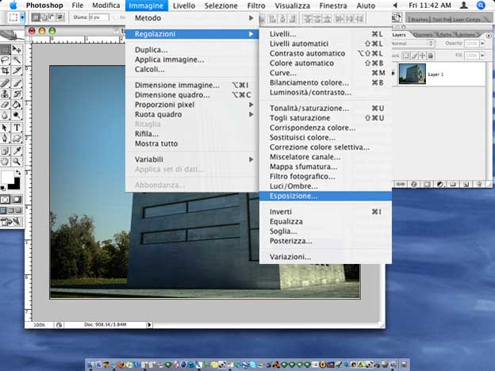This screenshot has width=495, height=371.
Task: Select the Crop tool in toolbox
Action: coord(6,71)
